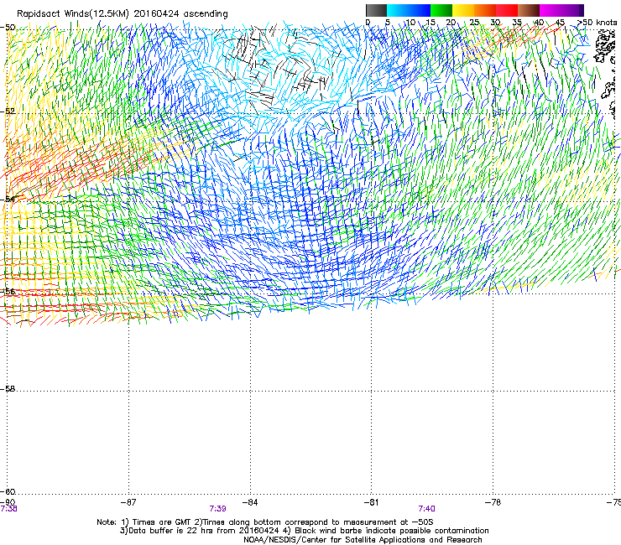Click the -87 longitude axis label
This screenshot has height=545, width=621.
click(128, 502)
